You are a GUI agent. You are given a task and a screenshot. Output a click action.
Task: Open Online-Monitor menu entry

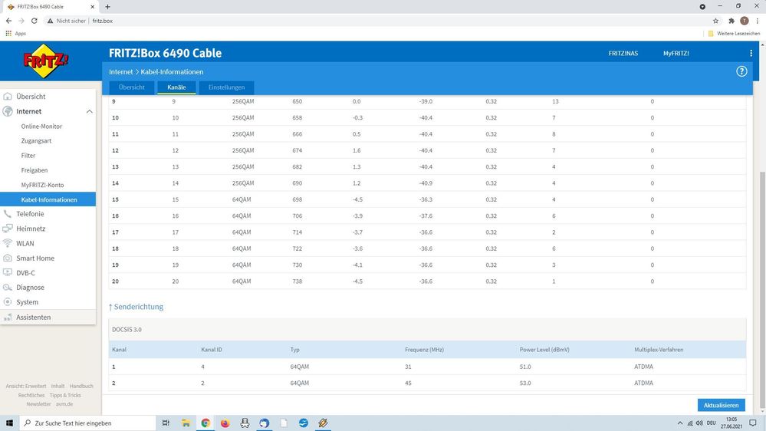coord(41,126)
